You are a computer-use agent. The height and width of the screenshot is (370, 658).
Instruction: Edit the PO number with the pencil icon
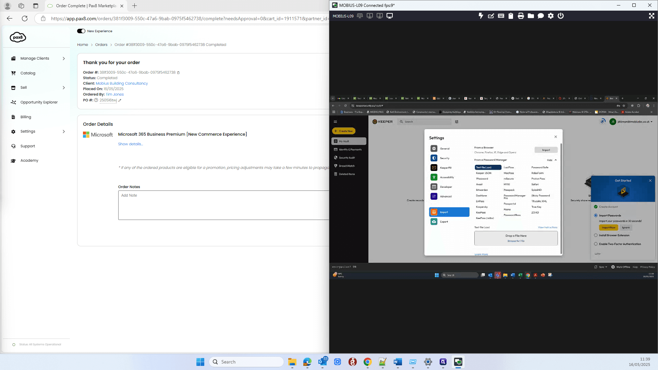(120, 100)
